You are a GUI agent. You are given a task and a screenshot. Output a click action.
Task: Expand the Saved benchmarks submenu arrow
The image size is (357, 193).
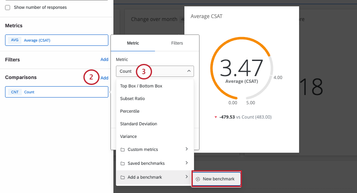pos(187,163)
